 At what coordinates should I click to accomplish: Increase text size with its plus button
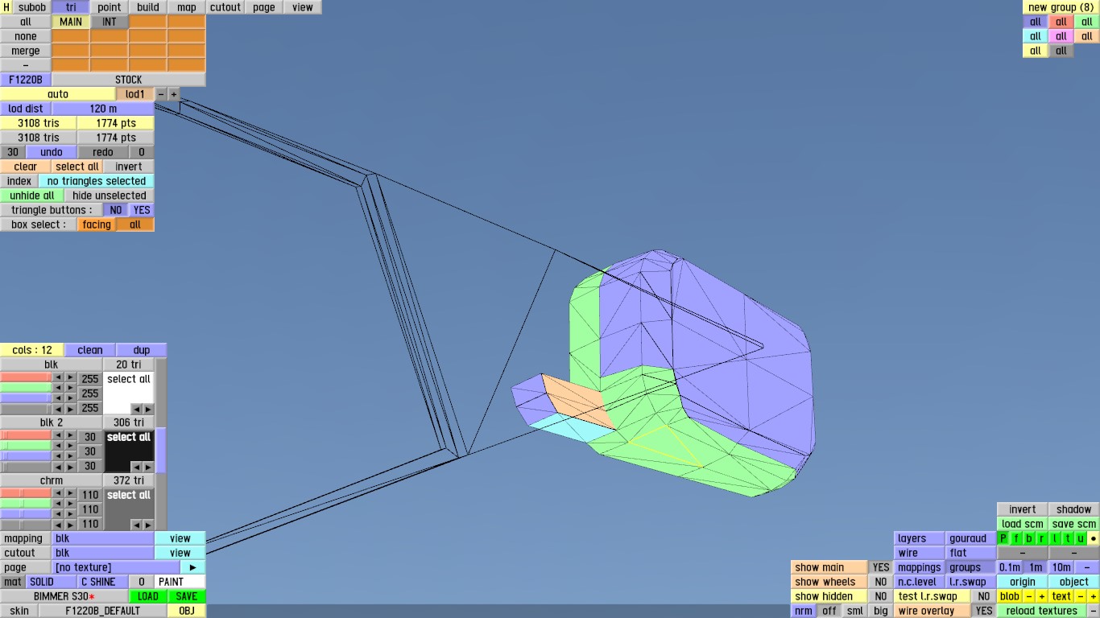(1094, 596)
